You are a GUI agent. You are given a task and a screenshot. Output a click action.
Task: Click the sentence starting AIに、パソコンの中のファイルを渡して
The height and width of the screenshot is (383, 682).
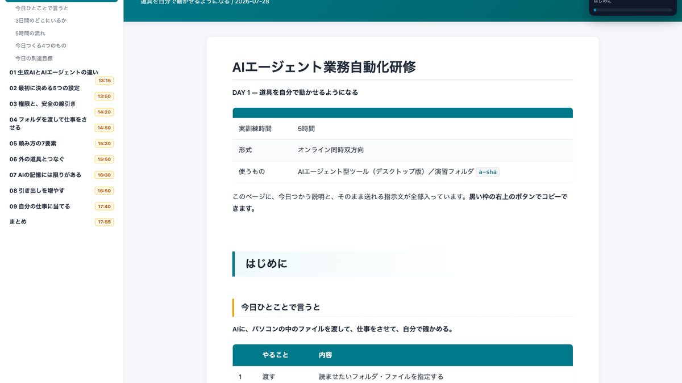tap(343, 329)
